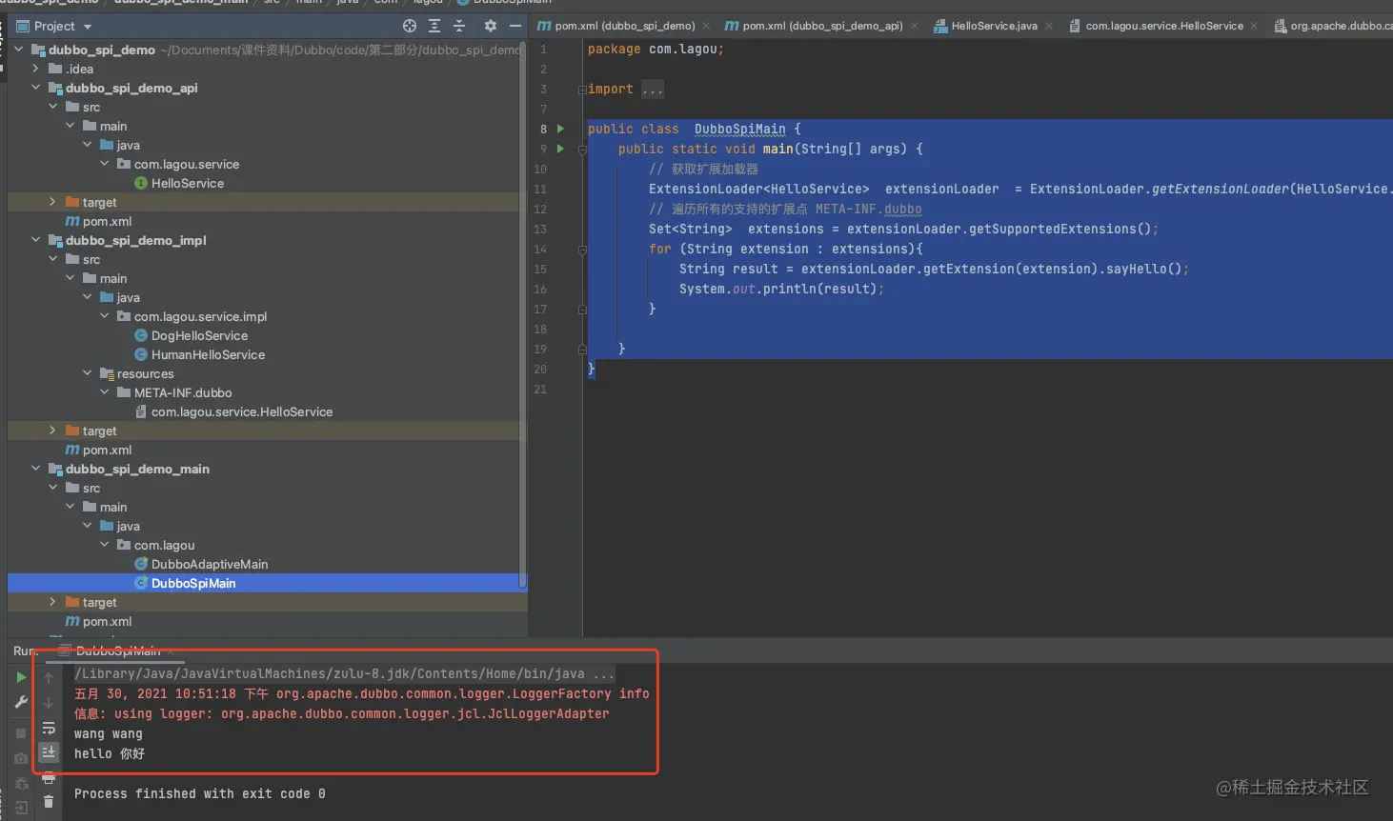Image resolution: width=1393 pixels, height=821 pixels.
Task: Clear console with the trash icon
Action: click(49, 802)
